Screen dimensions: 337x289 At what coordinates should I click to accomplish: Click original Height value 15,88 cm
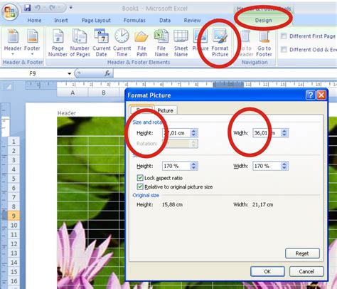click(x=172, y=204)
